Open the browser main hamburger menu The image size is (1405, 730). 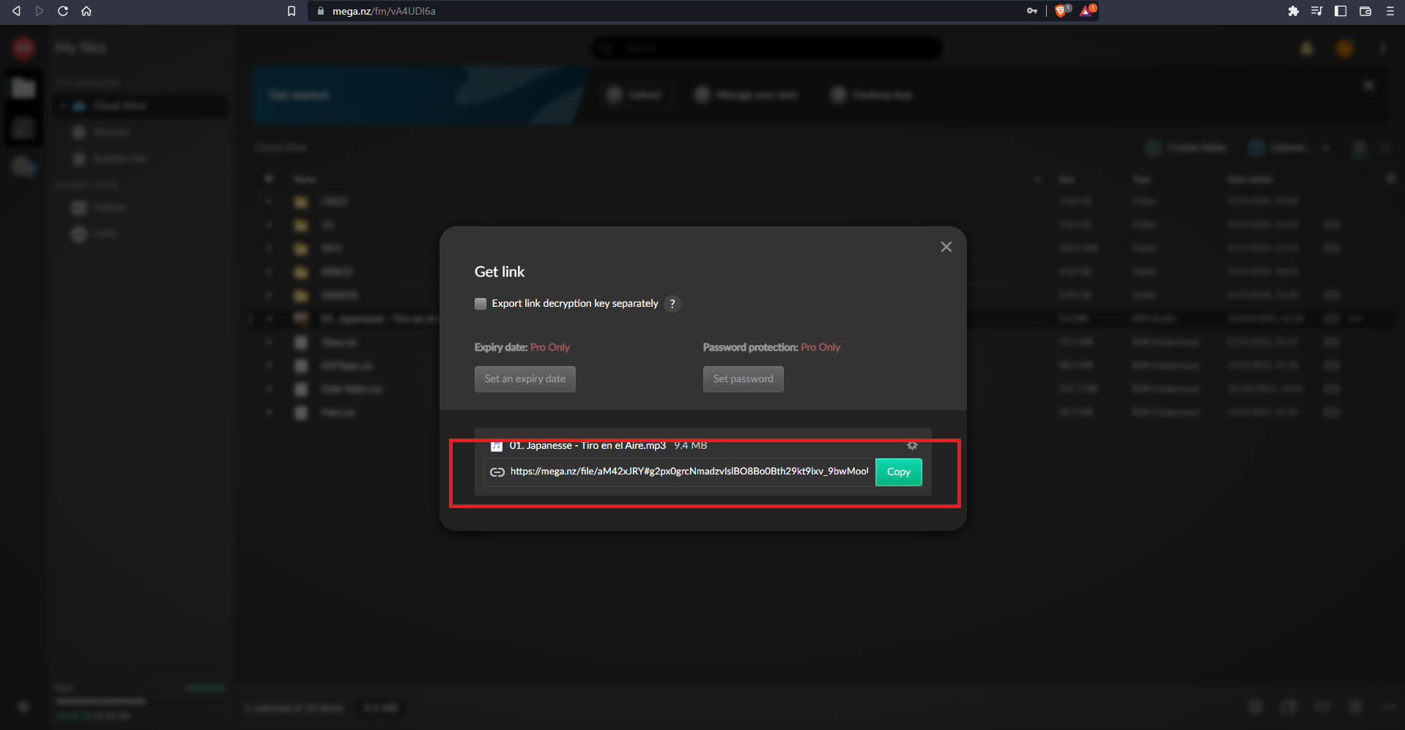point(1390,11)
